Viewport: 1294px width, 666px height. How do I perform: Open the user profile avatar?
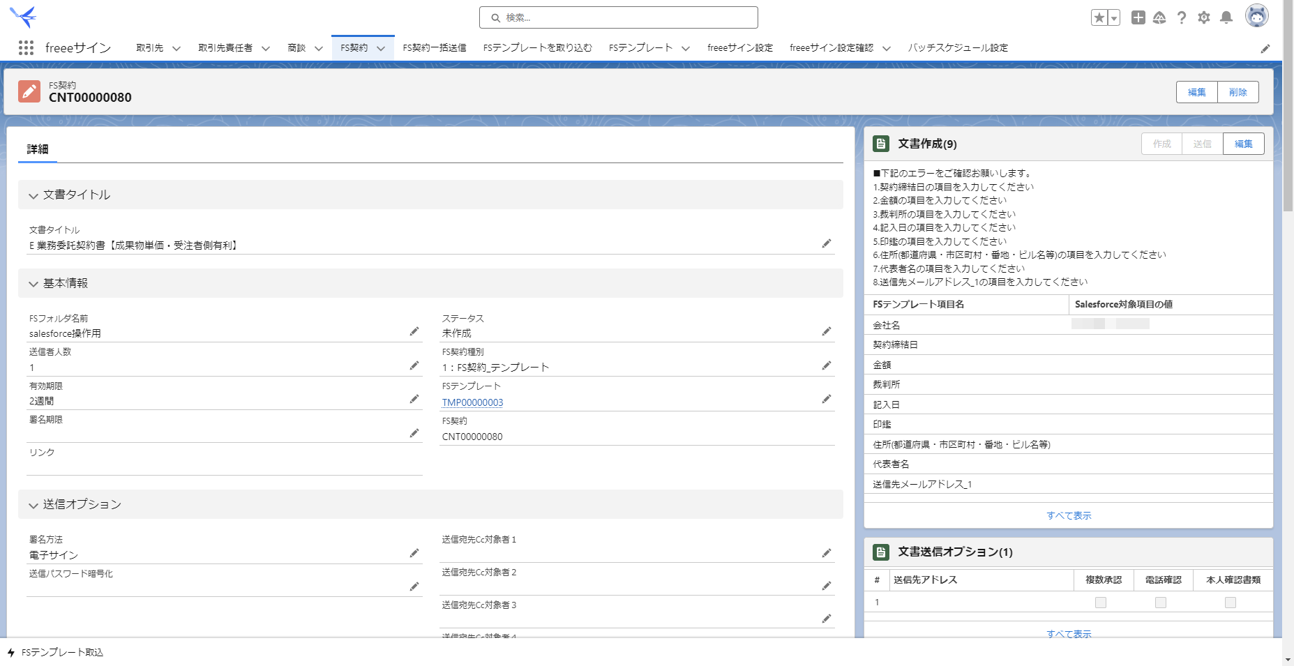(x=1257, y=16)
